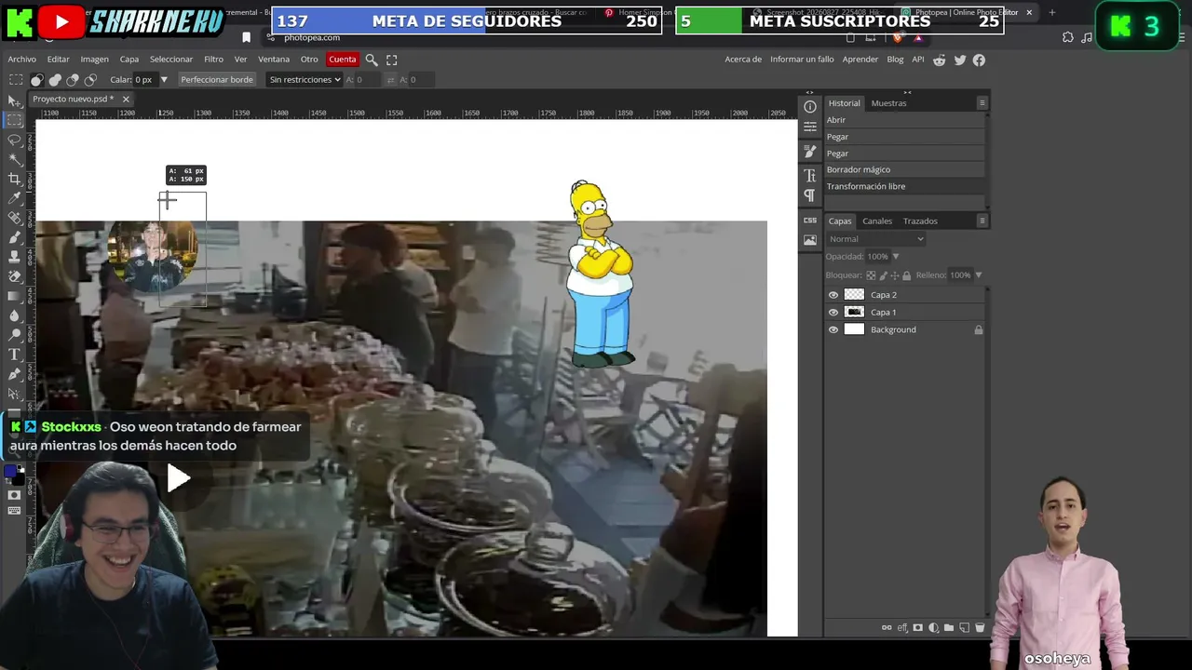The width and height of the screenshot is (1192, 670).
Task: Enable subtract from selection mode
Action: [x=73, y=80]
